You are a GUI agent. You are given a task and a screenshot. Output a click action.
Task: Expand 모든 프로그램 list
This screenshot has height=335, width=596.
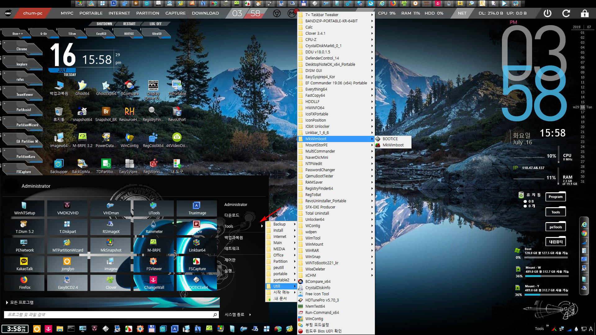tap(20, 302)
